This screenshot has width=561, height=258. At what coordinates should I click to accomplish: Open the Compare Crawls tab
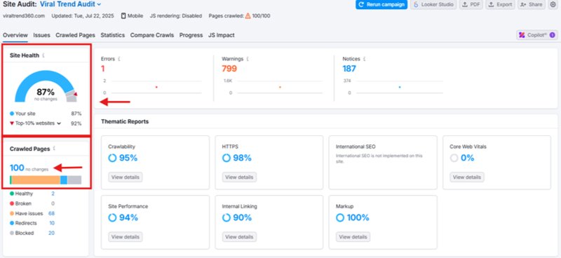(x=152, y=35)
